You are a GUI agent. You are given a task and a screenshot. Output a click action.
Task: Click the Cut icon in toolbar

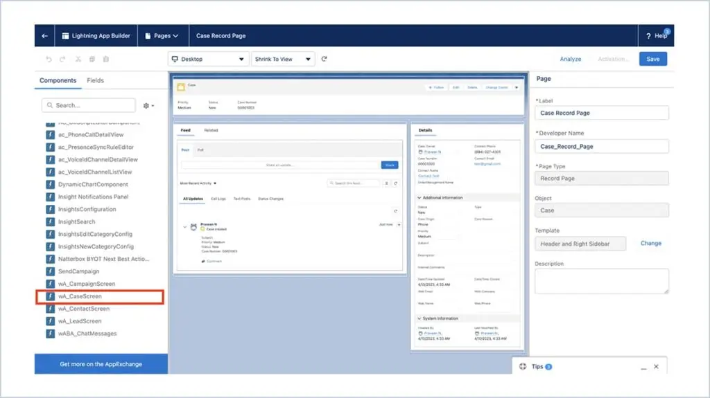click(78, 59)
